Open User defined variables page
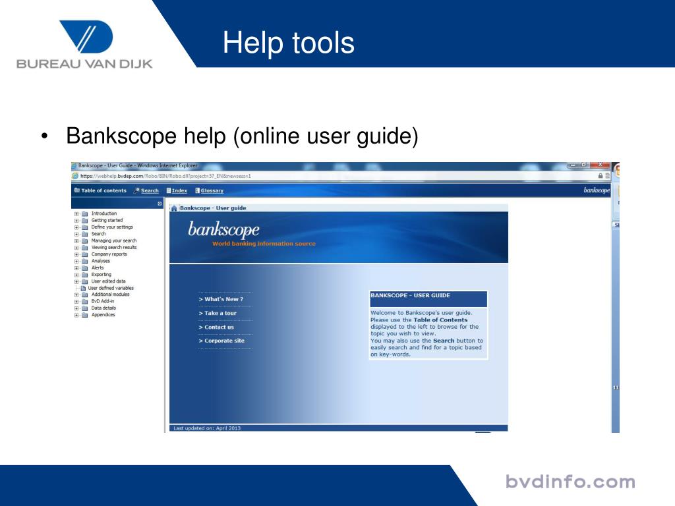 click(x=111, y=289)
